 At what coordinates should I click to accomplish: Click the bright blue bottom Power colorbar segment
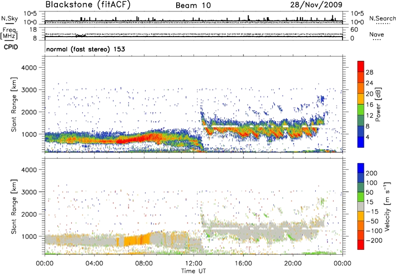tap(361, 142)
